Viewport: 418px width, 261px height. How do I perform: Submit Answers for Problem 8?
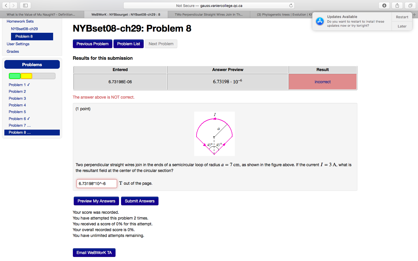click(140, 201)
